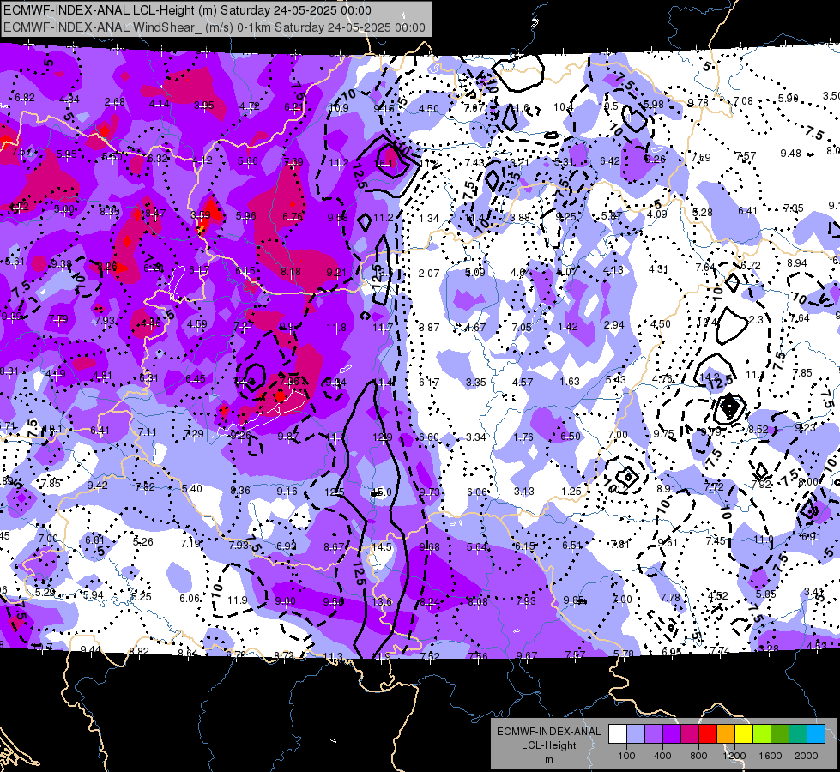The width and height of the screenshot is (840, 772).
Task: Click the 5.66 grid value
Action: click(x=247, y=160)
